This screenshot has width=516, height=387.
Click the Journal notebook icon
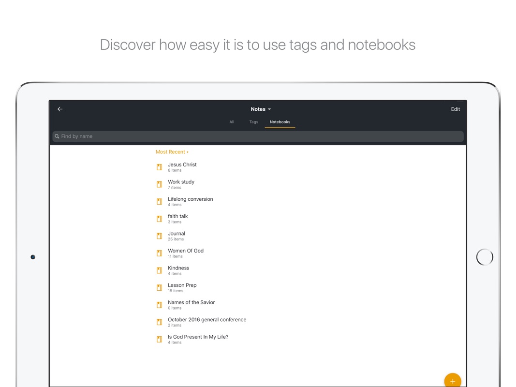[x=159, y=236]
